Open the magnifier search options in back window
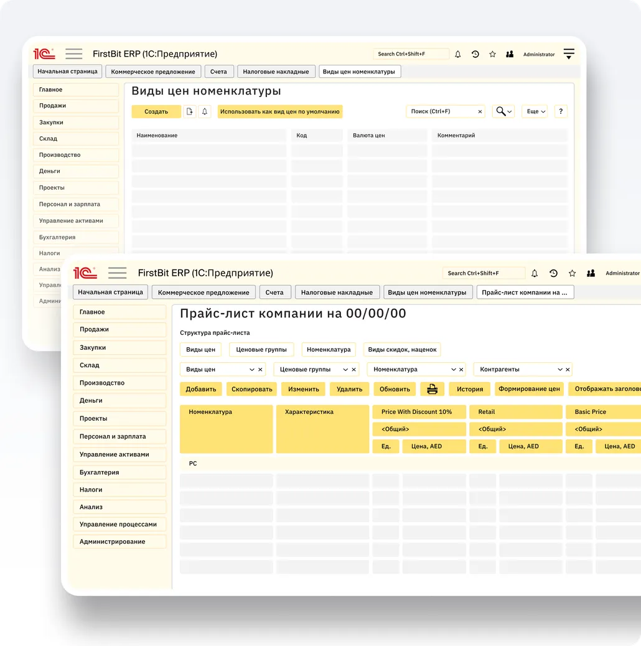Image resolution: width=641 pixels, height=646 pixels. click(x=503, y=111)
